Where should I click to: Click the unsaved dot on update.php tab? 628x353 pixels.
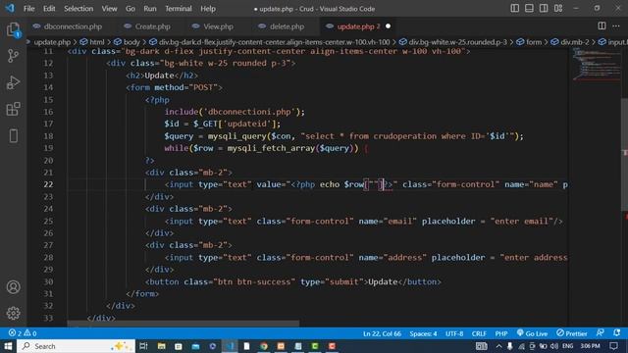pyautogui.click(x=388, y=26)
